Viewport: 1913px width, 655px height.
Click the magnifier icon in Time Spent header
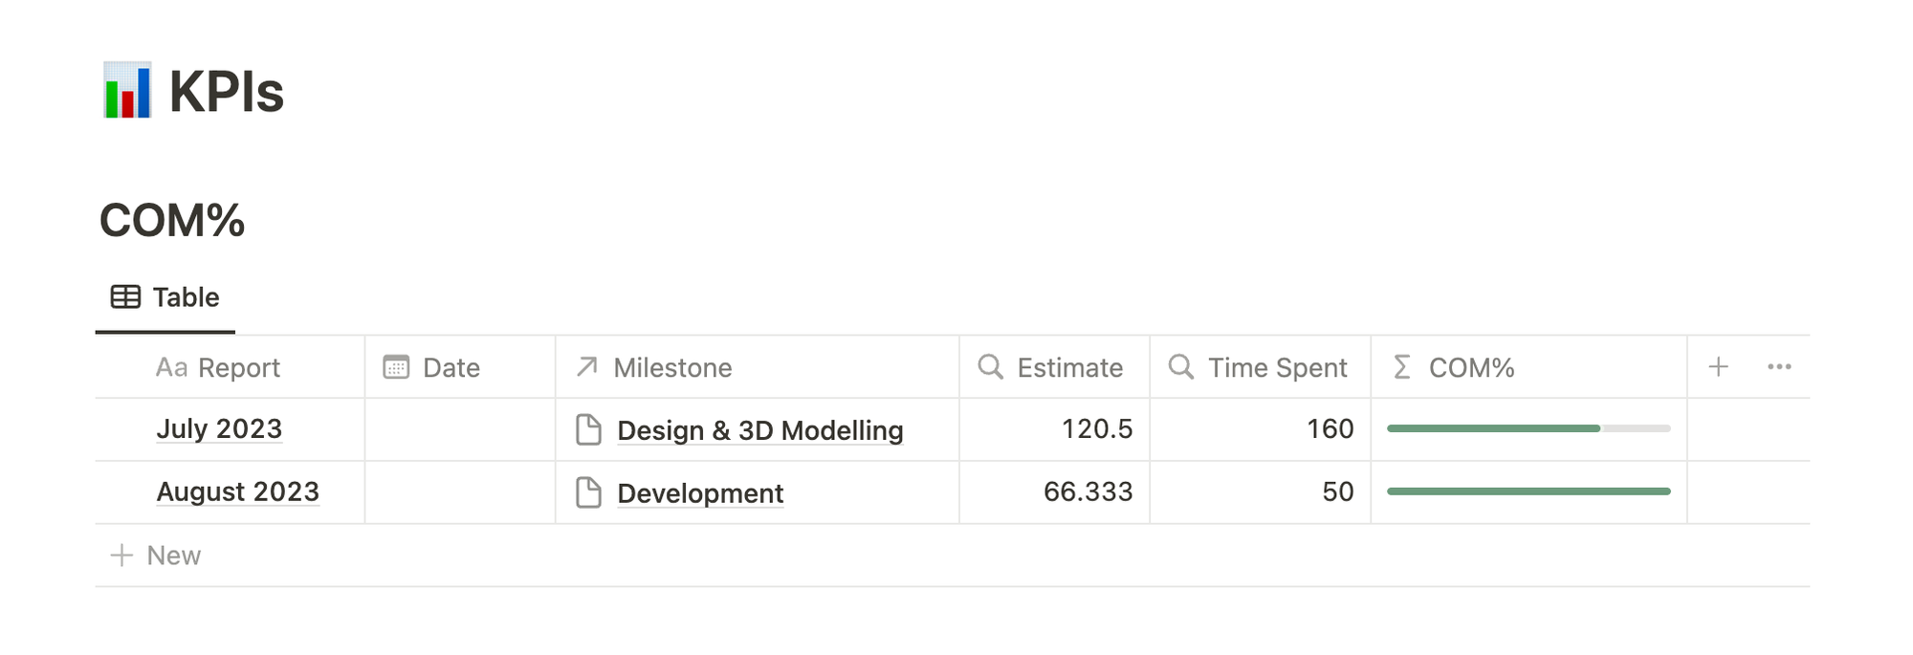(1181, 367)
